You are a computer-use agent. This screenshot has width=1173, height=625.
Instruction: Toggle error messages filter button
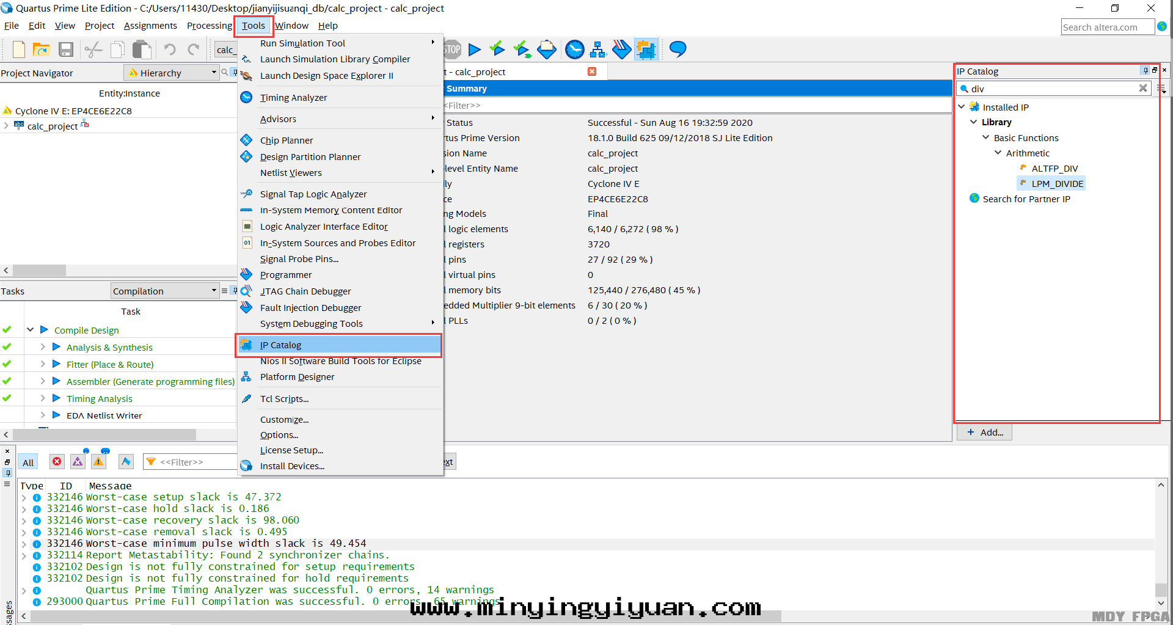[57, 462]
